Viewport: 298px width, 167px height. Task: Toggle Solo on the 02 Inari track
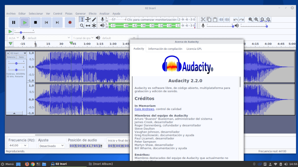tap(21, 57)
